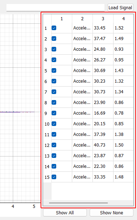Select the cell with value 23.87

pos(103,156)
